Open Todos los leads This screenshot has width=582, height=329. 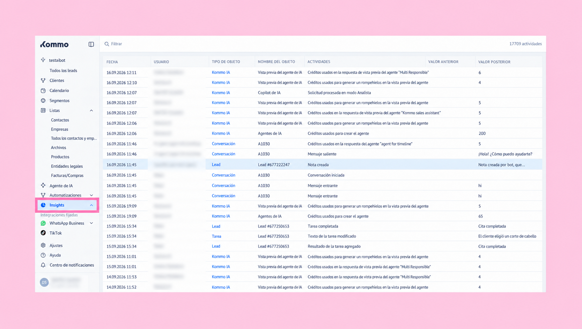pos(63,70)
